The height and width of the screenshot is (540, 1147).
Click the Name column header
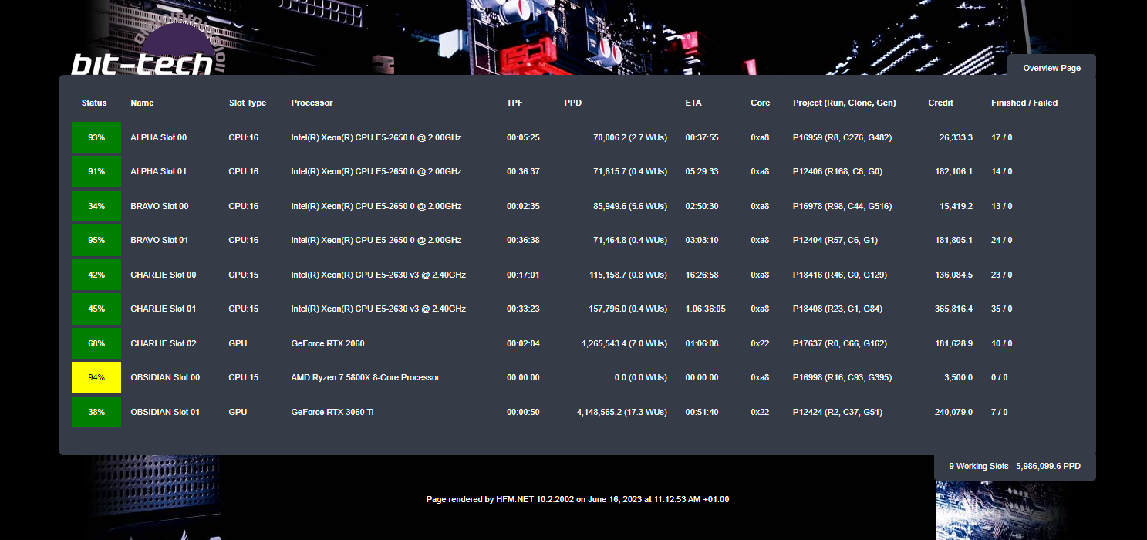[x=142, y=103]
